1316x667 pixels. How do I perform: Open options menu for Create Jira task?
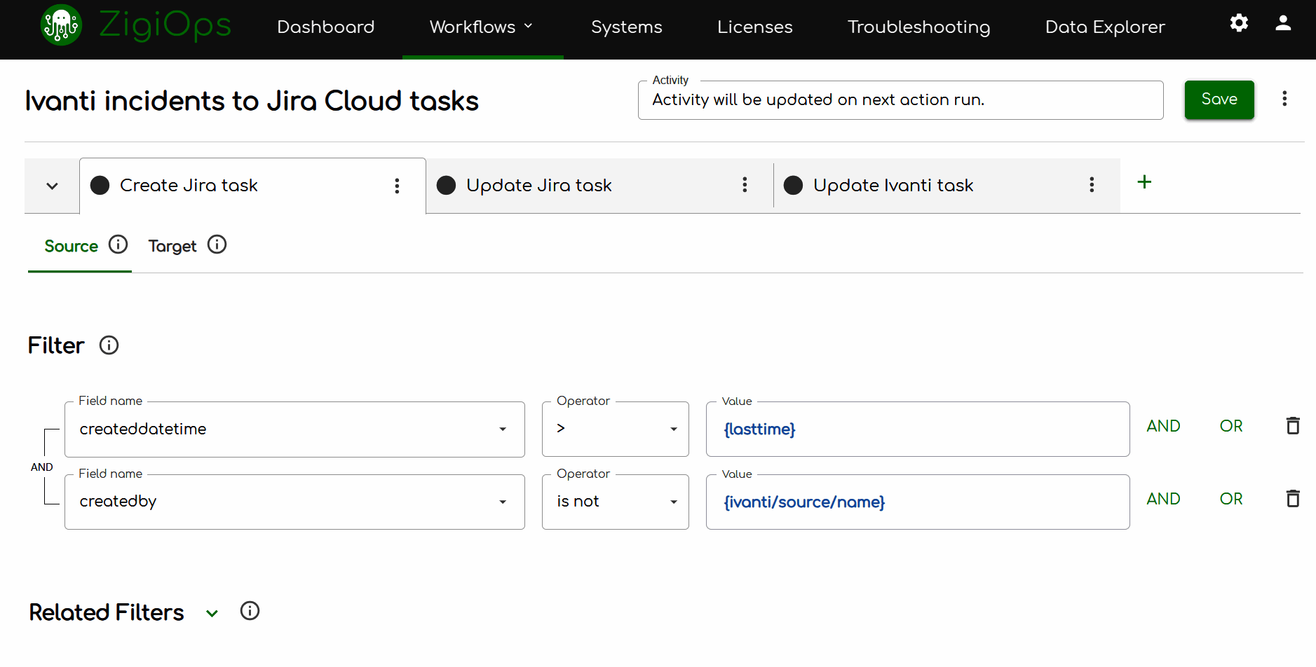coord(397,186)
